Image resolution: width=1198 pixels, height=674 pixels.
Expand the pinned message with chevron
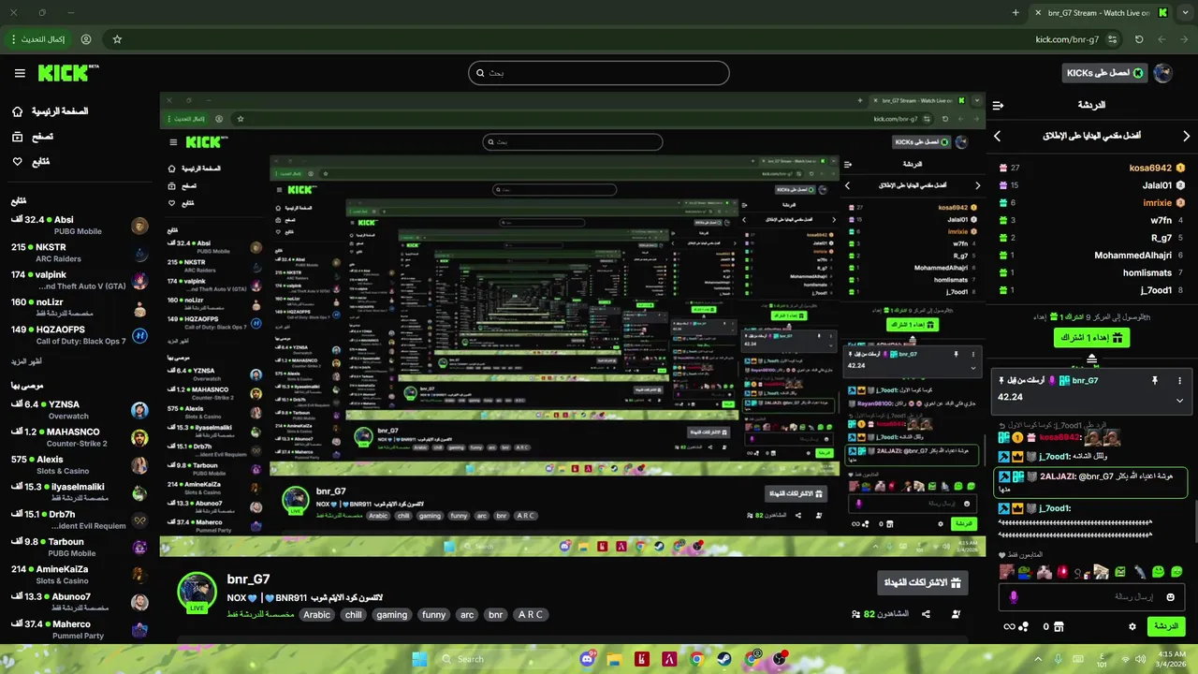(1179, 400)
